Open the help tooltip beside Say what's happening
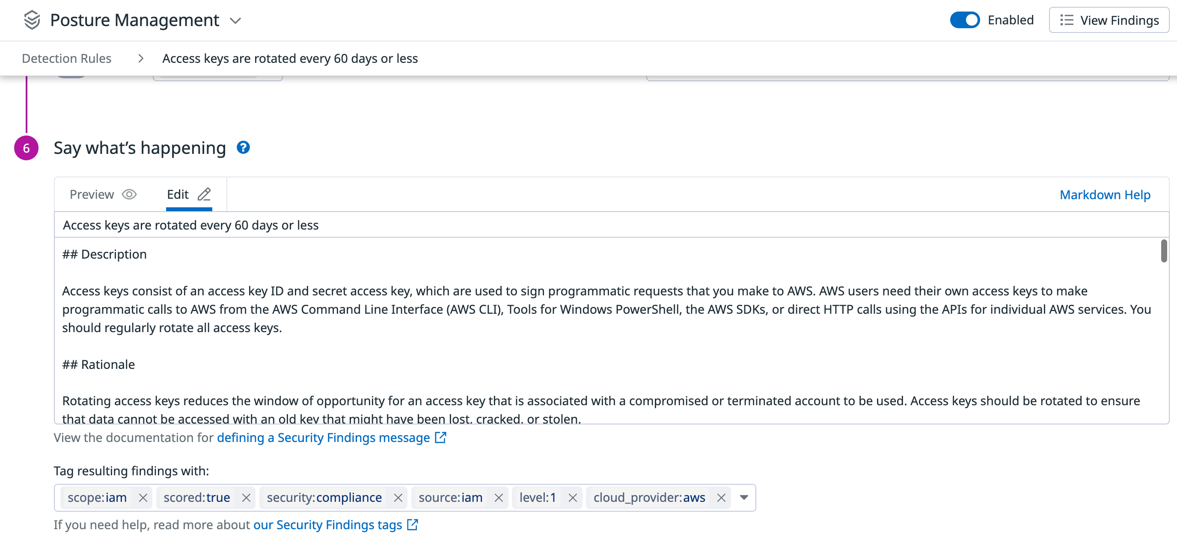 (x=244, y=147)
